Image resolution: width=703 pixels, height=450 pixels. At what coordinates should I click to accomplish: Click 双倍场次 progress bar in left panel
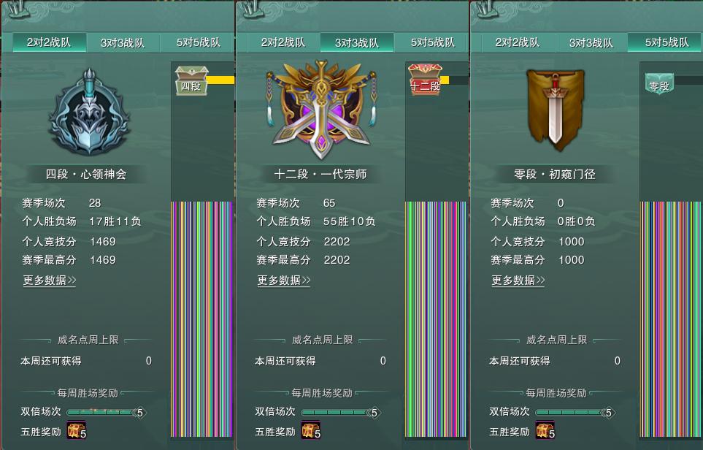107,412
